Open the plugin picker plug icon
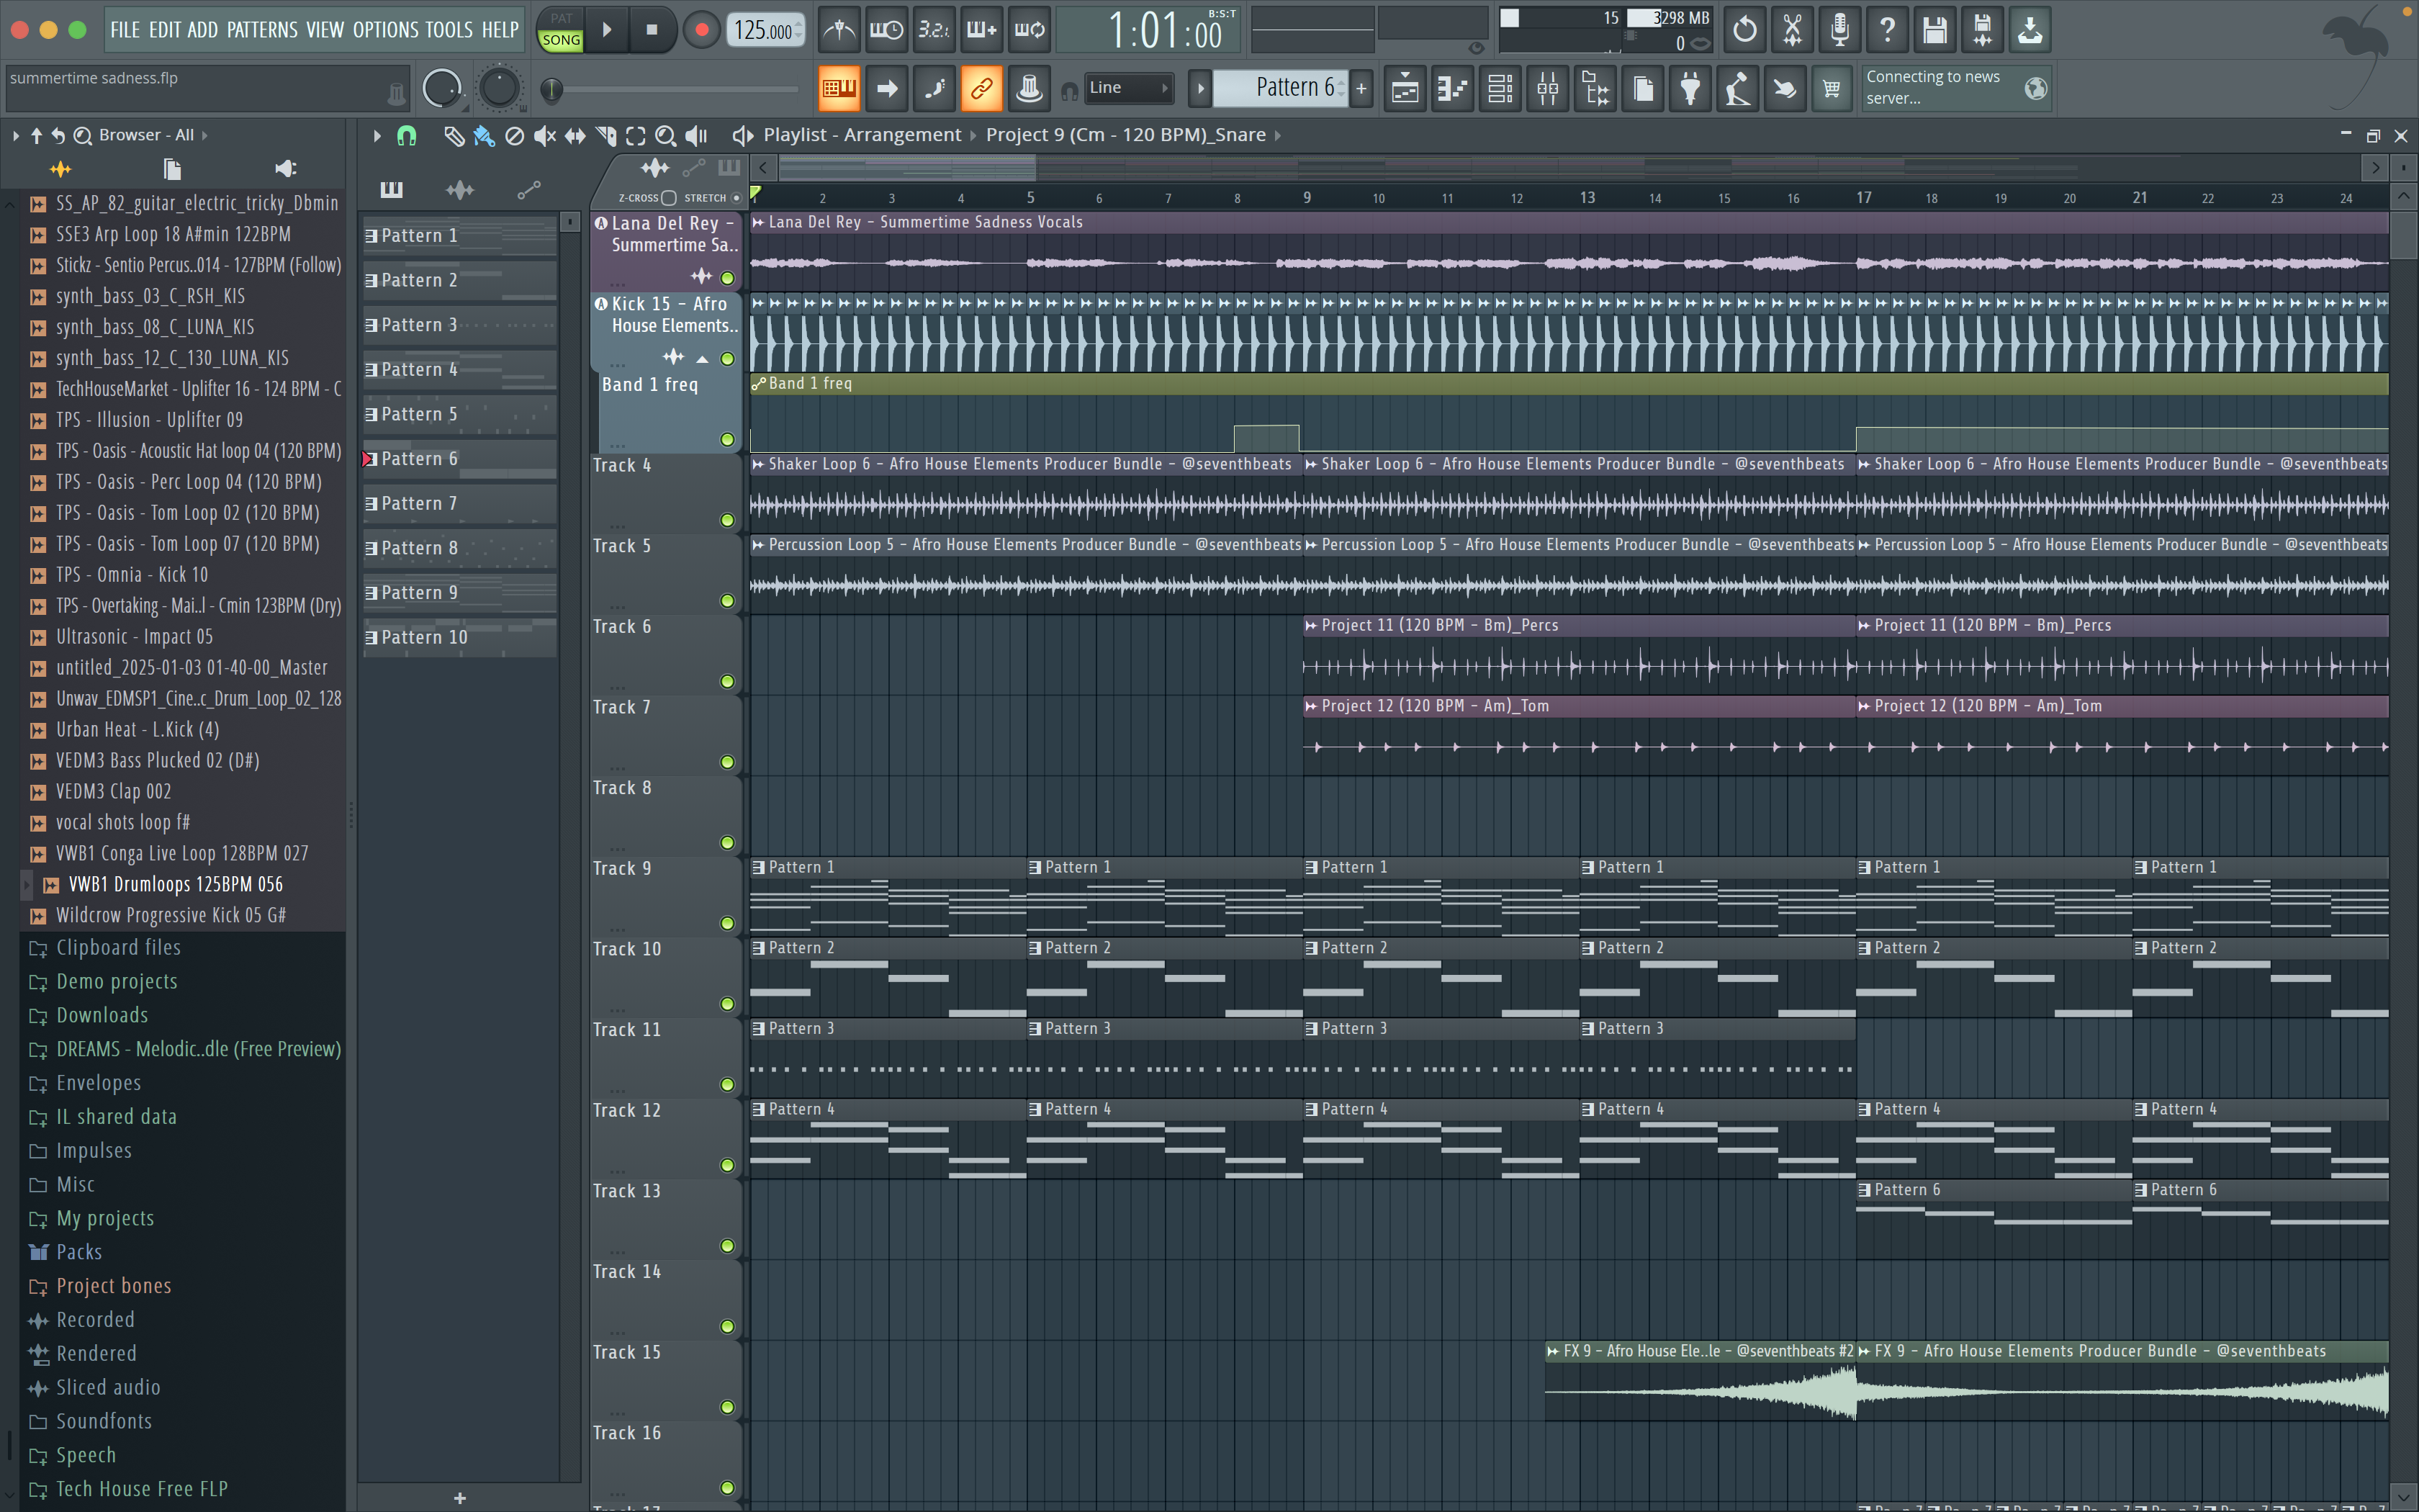 (1689, 89)
